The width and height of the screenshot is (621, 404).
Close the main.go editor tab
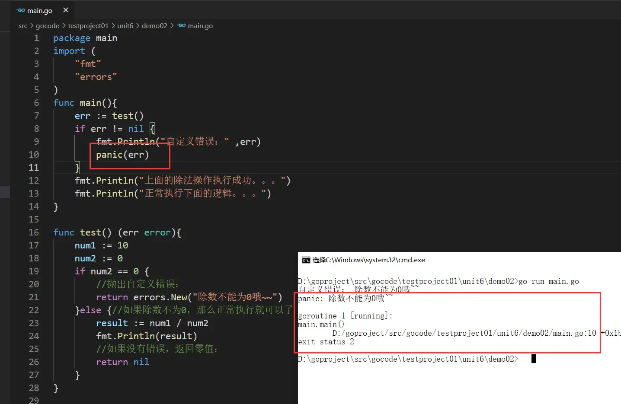pyautogui.click(x=66, y=10)
